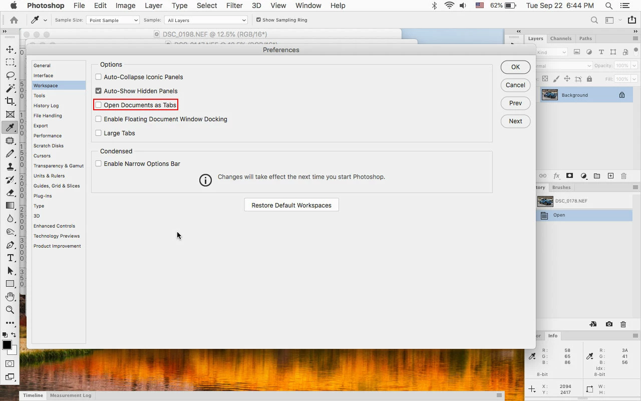Enable Narrow Options Bar checkbox
The height and width of the screenshot is (401, 641).
99,163
